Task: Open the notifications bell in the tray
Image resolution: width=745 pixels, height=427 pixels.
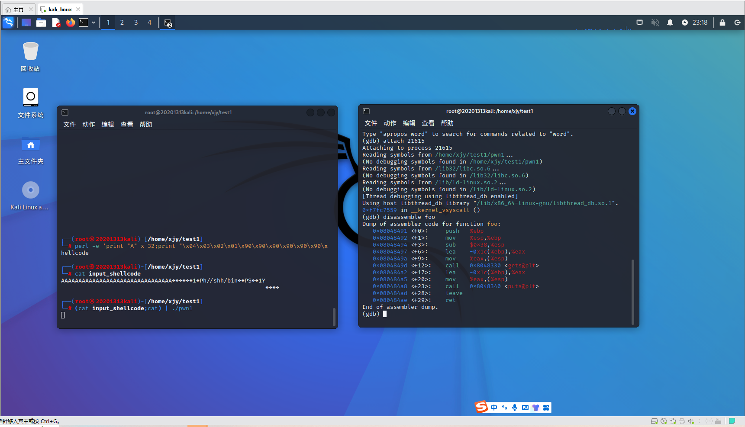Action: (x=670, y=22)
